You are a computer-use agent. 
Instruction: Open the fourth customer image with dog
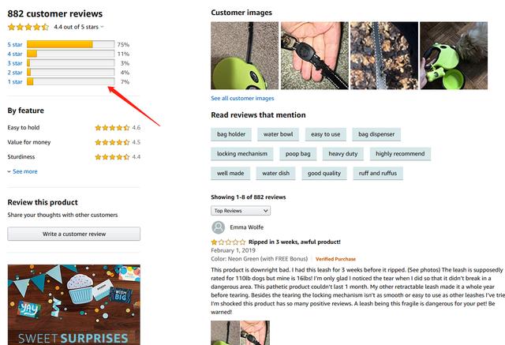(453, 55)
